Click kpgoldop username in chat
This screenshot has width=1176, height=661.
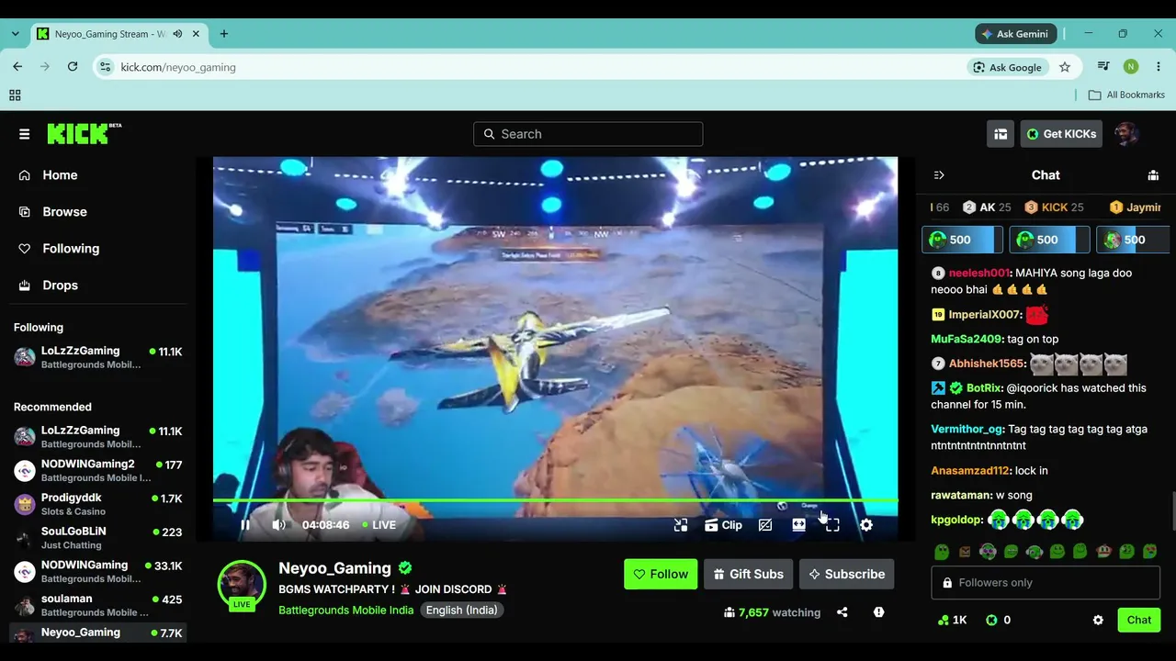[956, 520]
